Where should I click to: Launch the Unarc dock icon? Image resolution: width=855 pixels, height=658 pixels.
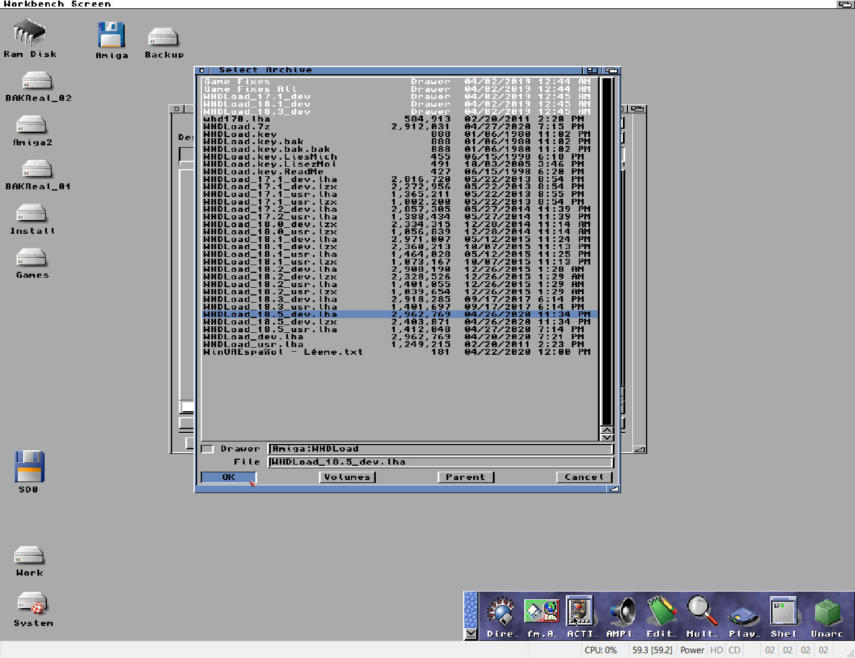[x=827, y=617]
